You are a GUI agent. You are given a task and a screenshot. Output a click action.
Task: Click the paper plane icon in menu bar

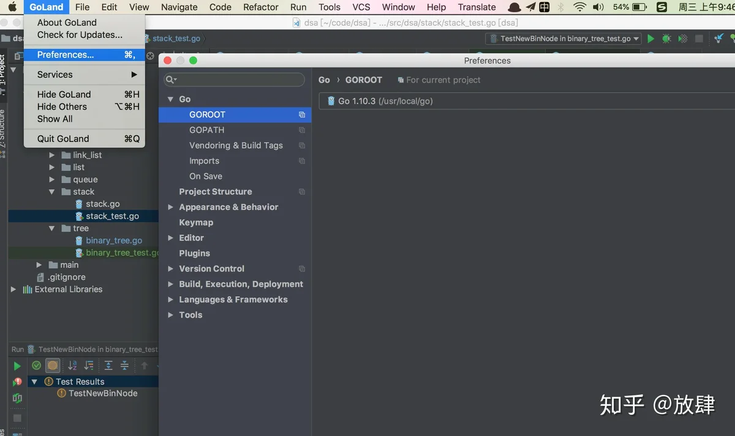tap(530, 7)
